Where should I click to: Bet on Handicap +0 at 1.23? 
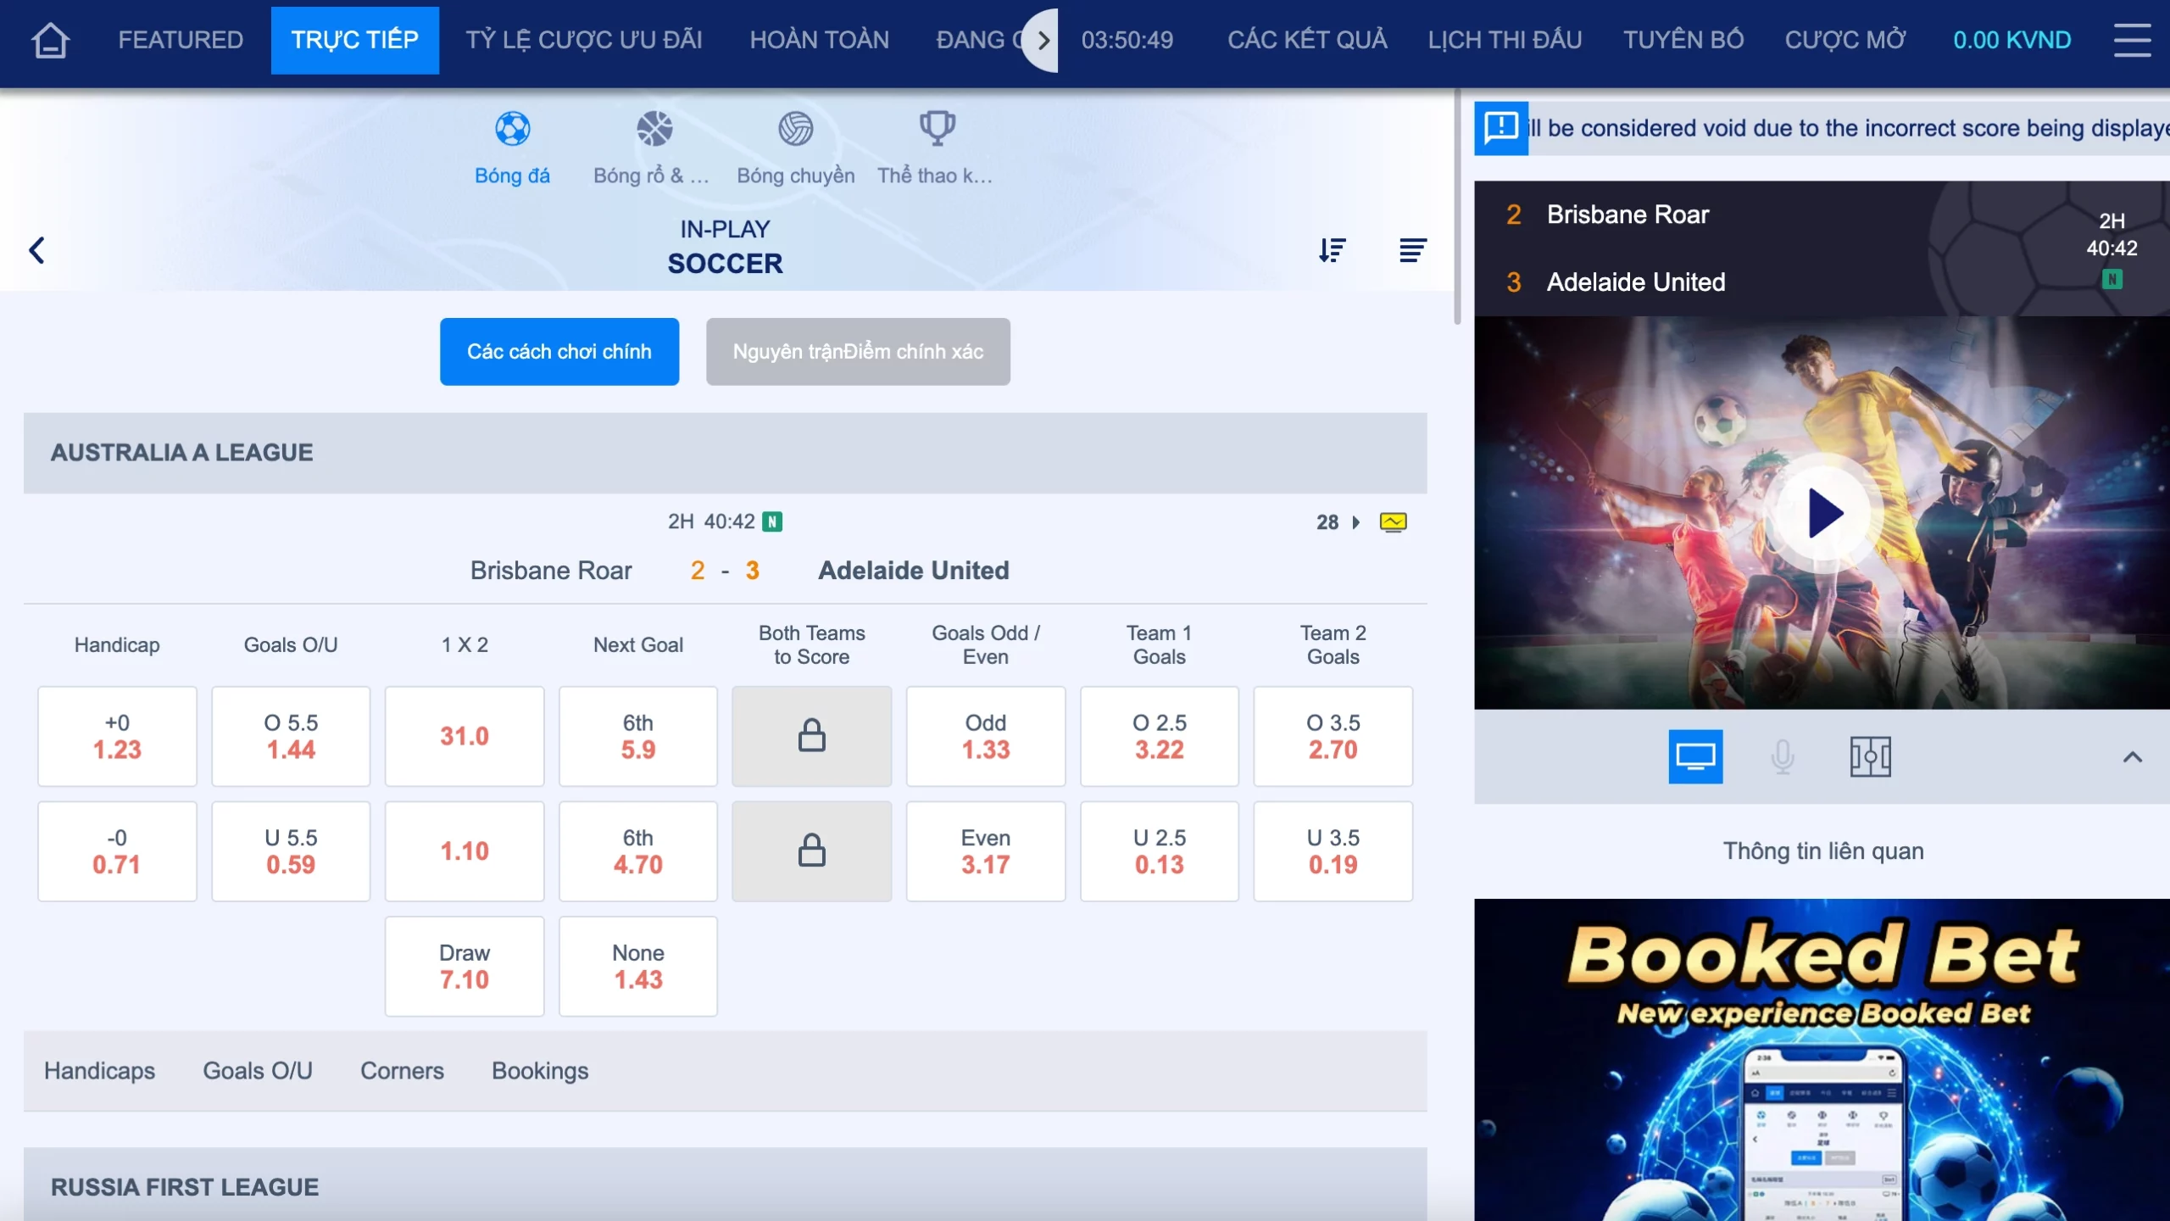coord(117,736)
